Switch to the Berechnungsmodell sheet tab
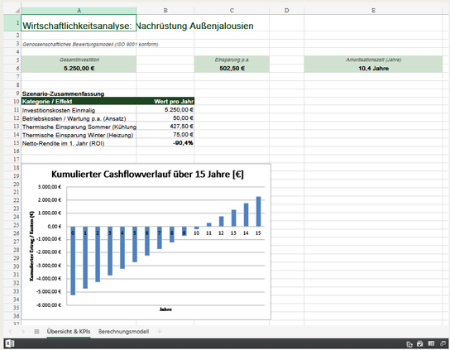This screenshot has width=450, height=350. tap(123, 332)
